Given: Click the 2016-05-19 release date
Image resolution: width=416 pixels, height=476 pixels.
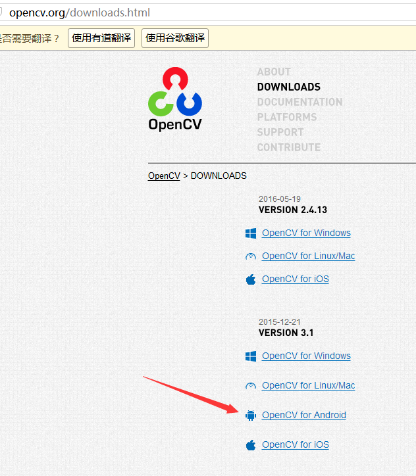Looking at the screenshot, I should point(280,199).
